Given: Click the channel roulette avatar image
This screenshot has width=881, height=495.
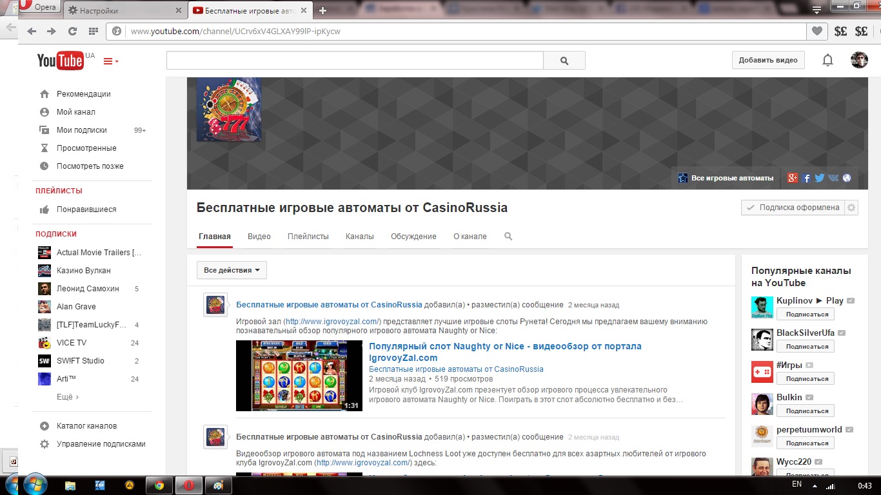Looking at the screenshot, I should coord(229,110).
